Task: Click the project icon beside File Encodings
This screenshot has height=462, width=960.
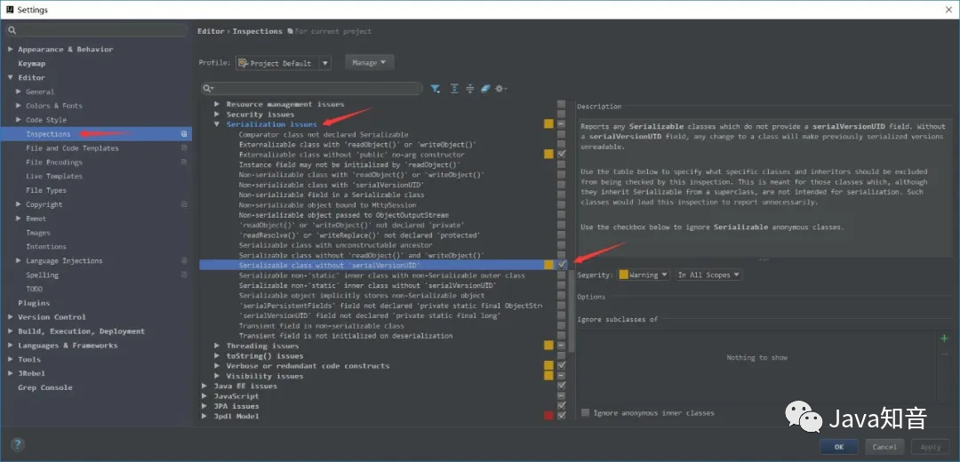Action: coord(184,163)
